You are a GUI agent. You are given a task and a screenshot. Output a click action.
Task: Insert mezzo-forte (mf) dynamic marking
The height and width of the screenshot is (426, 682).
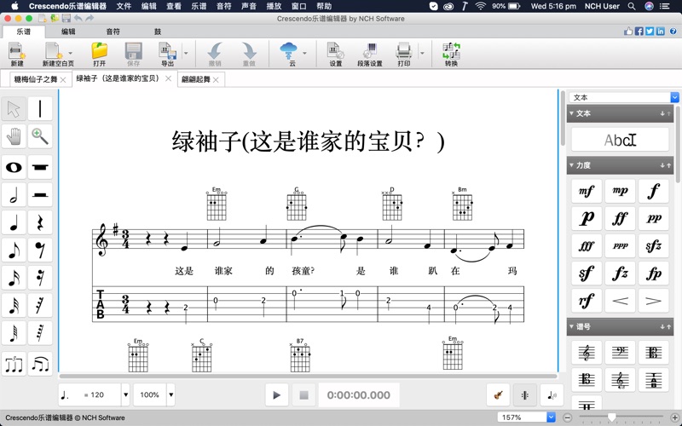click(x=587, y=192)
